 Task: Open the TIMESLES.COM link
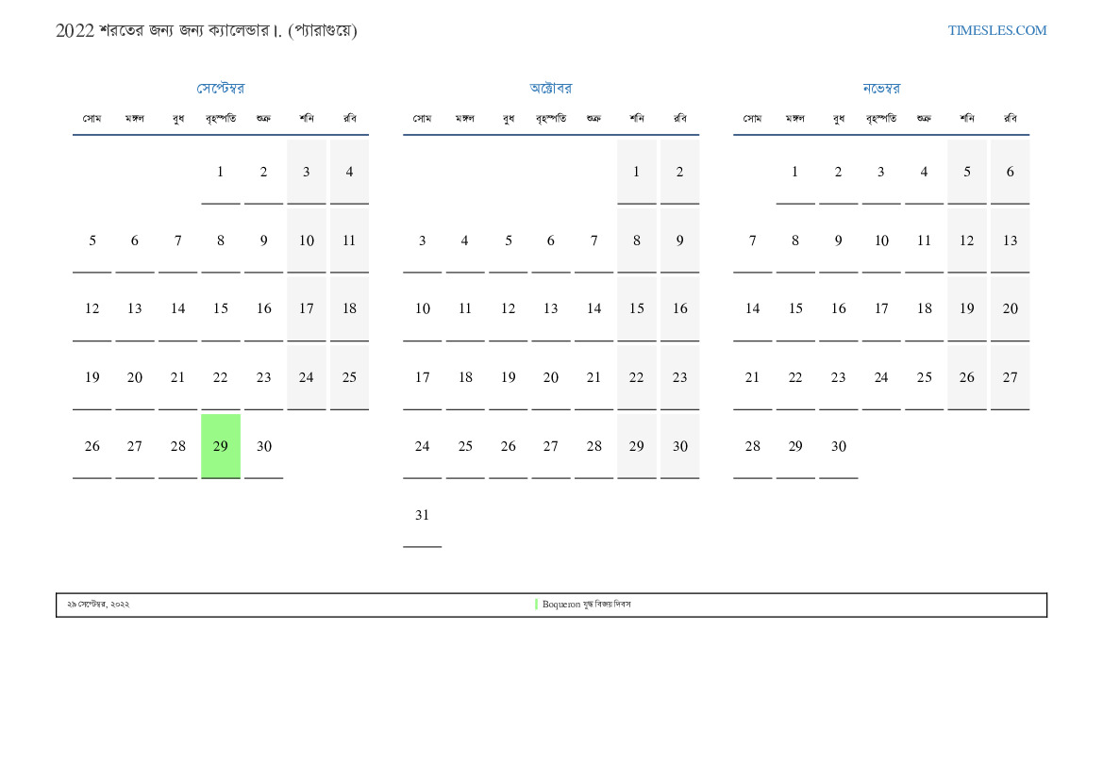996,30
